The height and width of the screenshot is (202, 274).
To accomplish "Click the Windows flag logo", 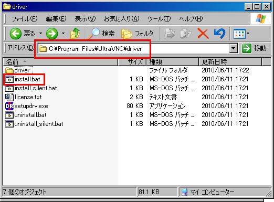I will click(x=261, y=19).
